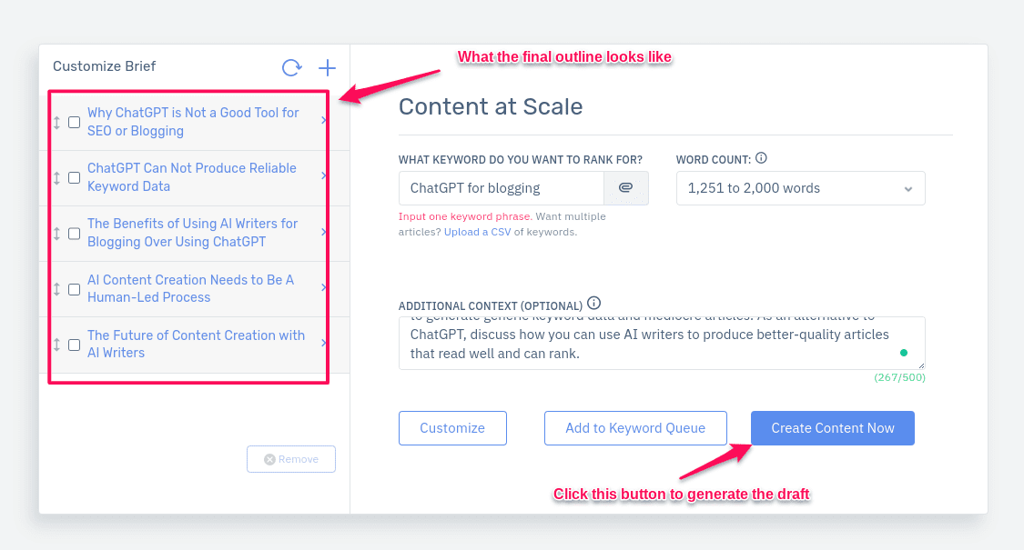Follow the Upload a CSV link
The height and width of the screenshot is (550, 1024).
pos(477,232)
